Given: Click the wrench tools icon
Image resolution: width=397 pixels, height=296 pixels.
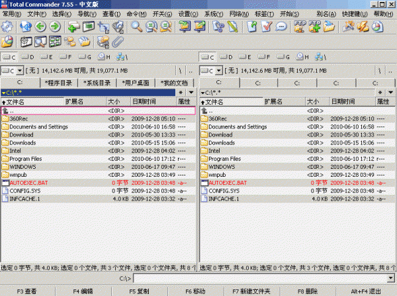Looking at the screenshot, I should [348, 26].
